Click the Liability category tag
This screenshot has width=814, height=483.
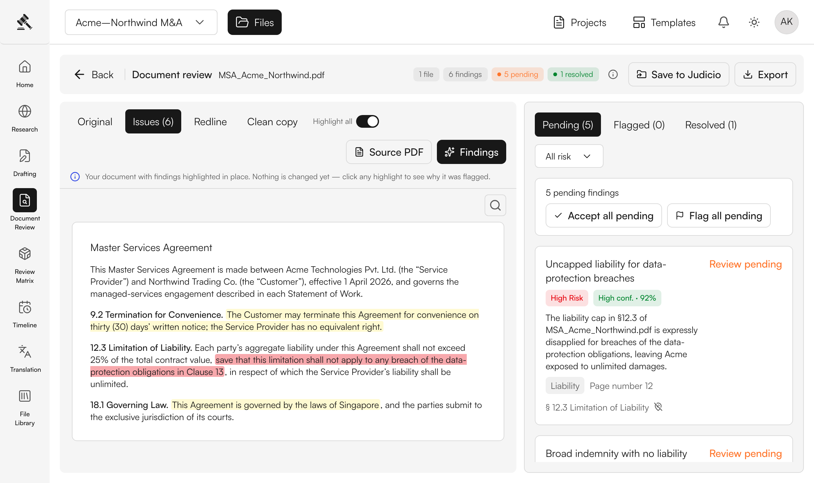(565, 386)
